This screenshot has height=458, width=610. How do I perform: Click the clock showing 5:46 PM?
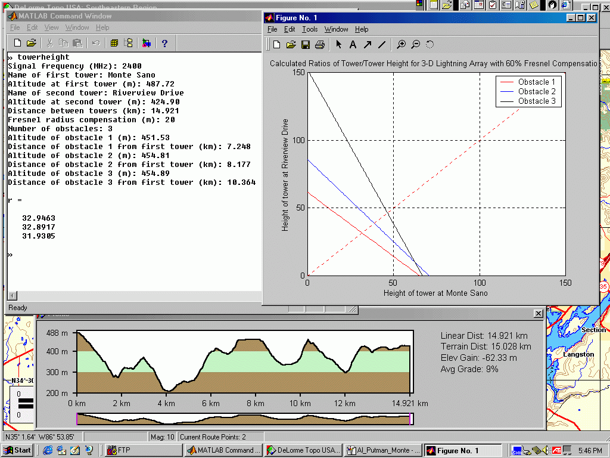click(590, 451)
